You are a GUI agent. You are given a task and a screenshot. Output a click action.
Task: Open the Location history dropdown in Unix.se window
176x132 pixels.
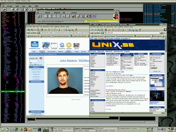162,33
